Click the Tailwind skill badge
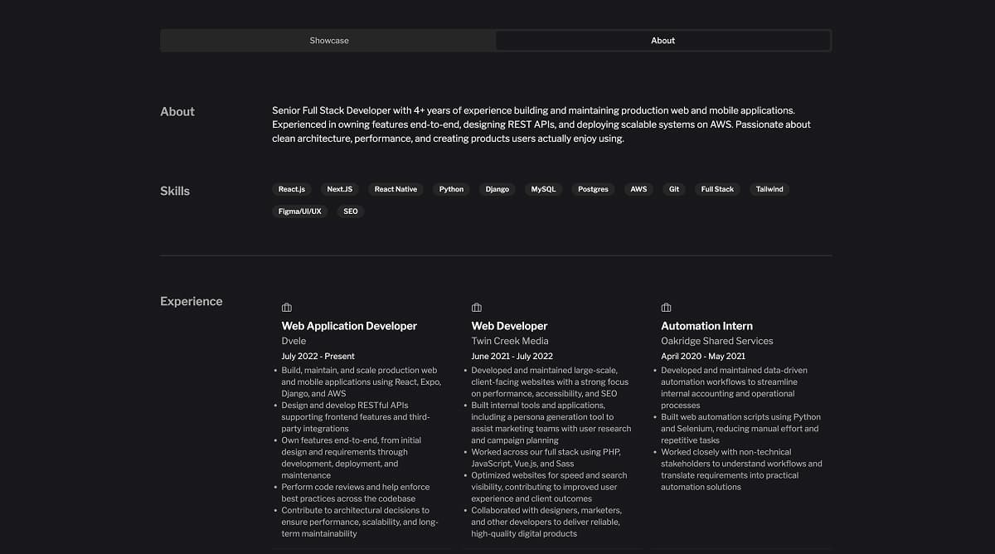Screen dimensions: 995x554 click(x=769, y=189)
